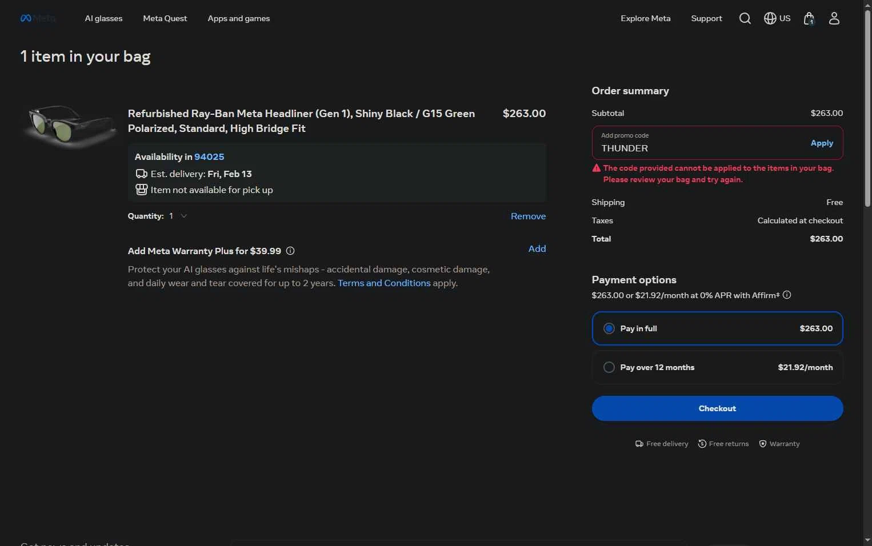
Task: Click the $21.92/month amount
Action: pyautogui.click(x=805, y=367)
